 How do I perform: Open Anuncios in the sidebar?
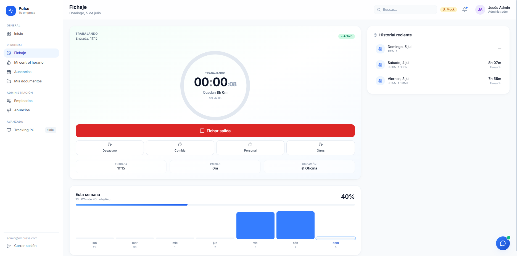coord(31,110)
